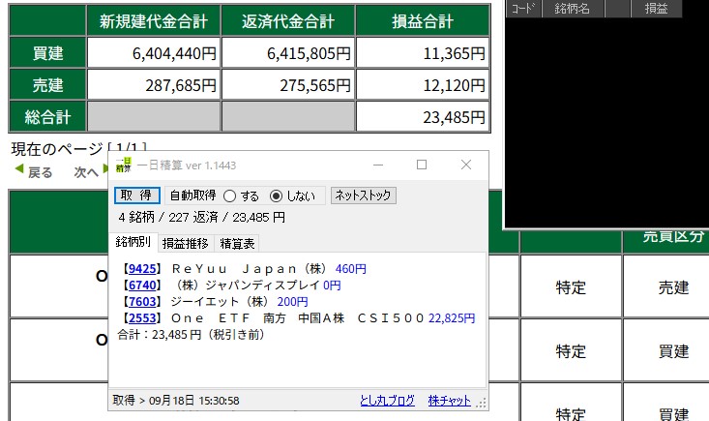709x421 pixels.
Task: Click the 12,120円 profit cell
Action: (x=423, y=84)
